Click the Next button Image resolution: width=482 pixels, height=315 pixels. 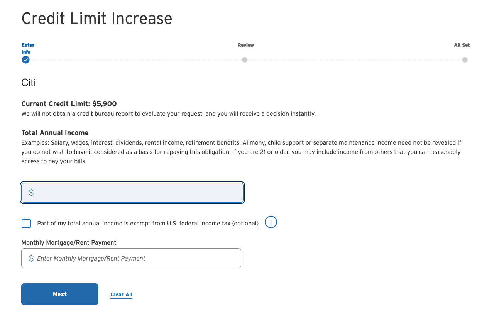point(59,294)
